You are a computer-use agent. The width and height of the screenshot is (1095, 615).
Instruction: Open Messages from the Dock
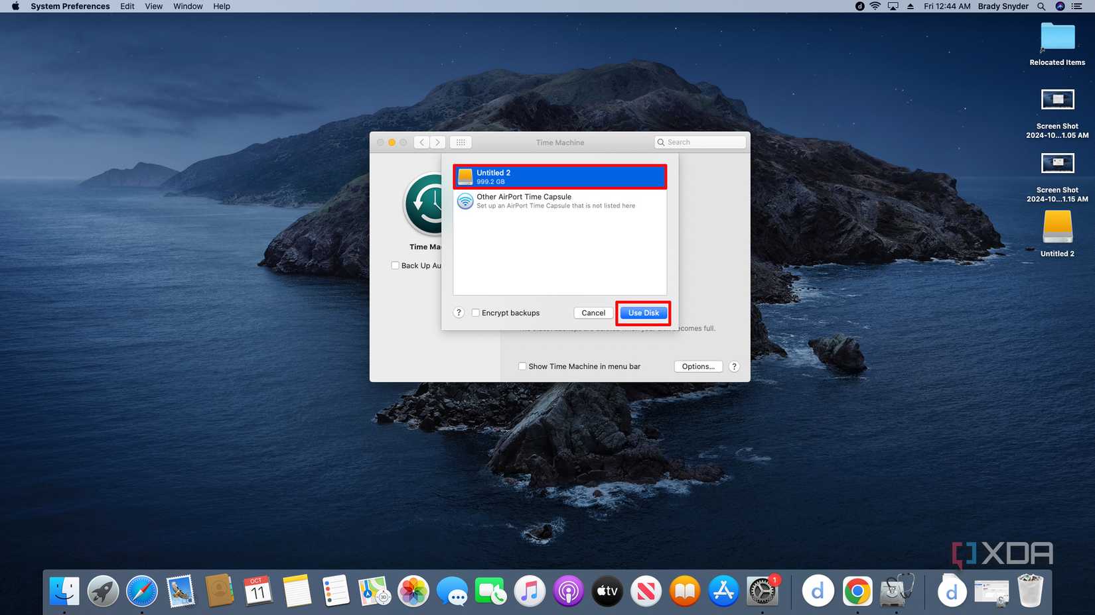pos(452,591)
